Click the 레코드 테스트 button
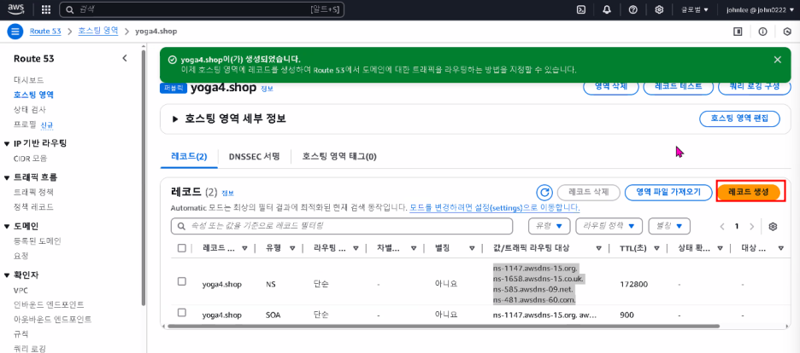 click(x=678, y=86)
